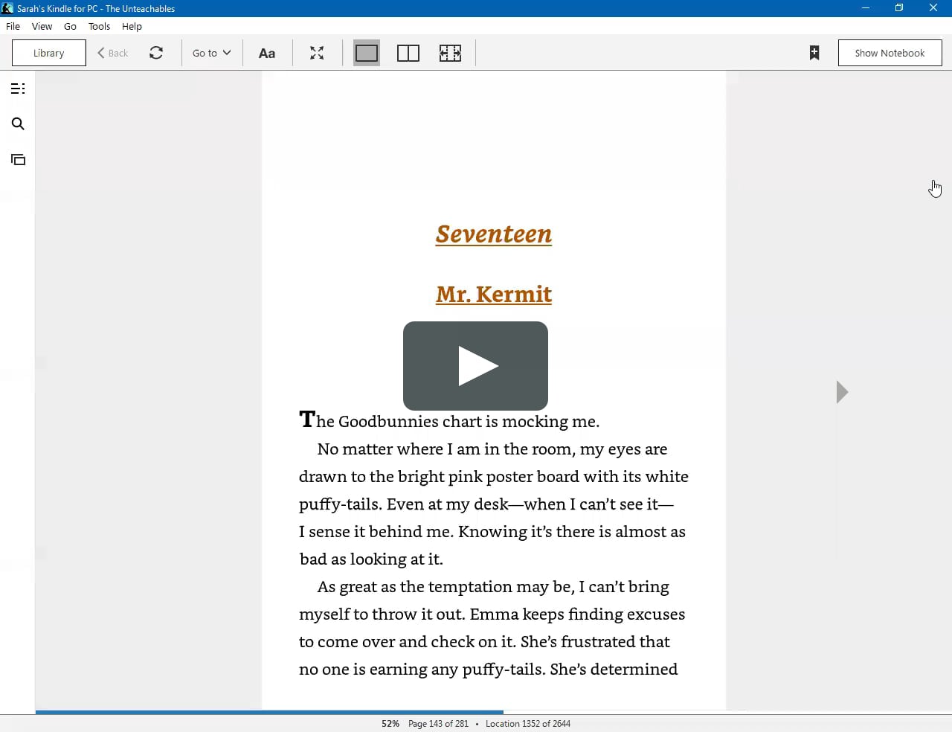Click the line 'The Goodbunnies chart is mocking me.'
This screenshot has width=952, height=732.
449,421
